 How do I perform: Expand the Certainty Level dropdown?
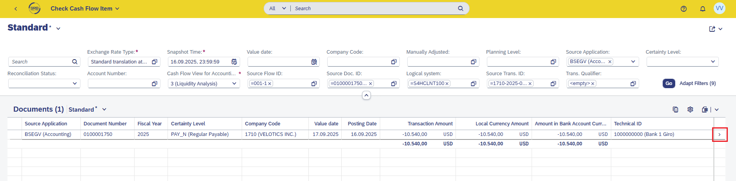(x=713, y=62)
